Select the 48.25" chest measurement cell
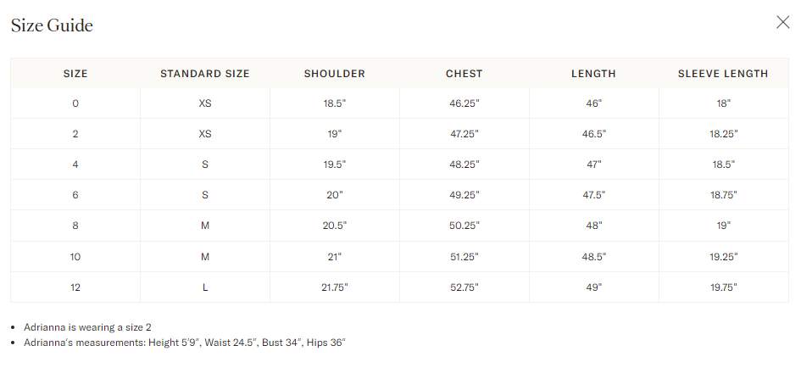 pyautogui.click(x=464, y=164)
